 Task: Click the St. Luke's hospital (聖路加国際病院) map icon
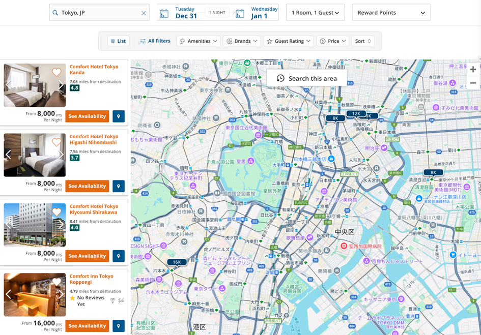click(344, 246)
